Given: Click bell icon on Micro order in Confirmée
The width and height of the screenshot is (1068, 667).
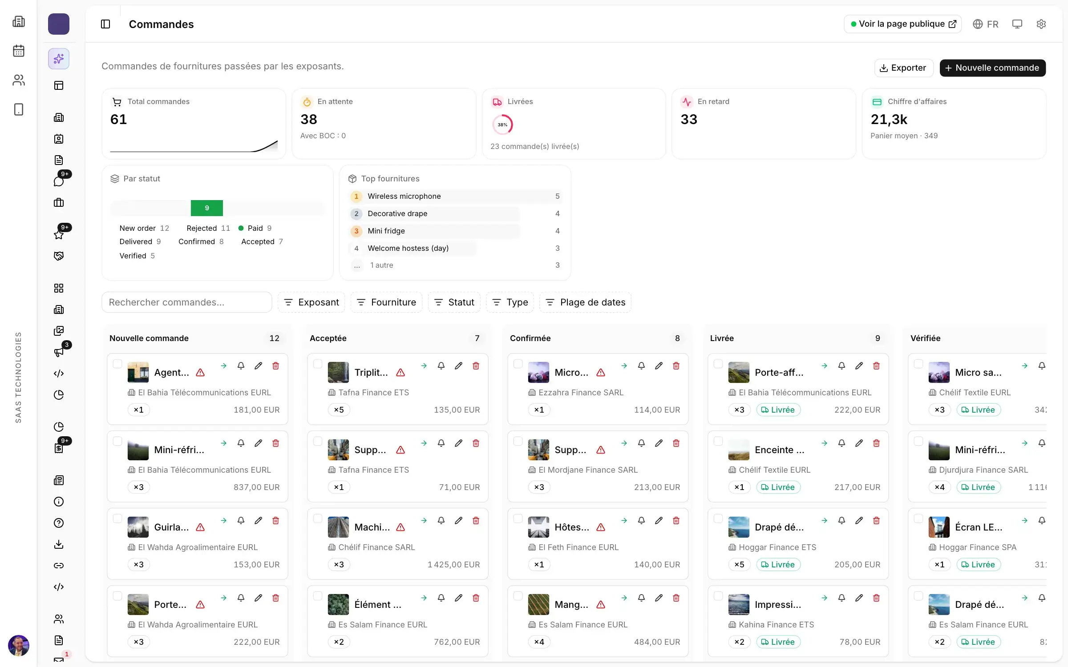Looking at the screenshot, I should pyautogui.click(x=641, y=366).
